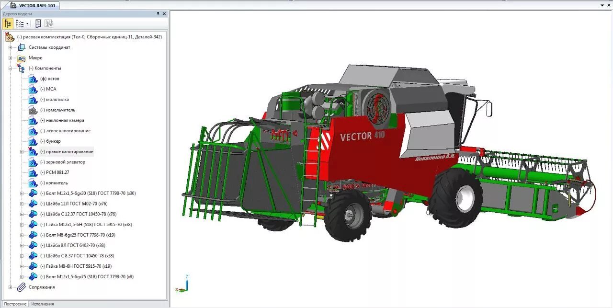Expand Шайба 12Л ГОСТ 6402-70 node
Image resolution: width=613 pixels, height=308 pixels.
[22, 204]
